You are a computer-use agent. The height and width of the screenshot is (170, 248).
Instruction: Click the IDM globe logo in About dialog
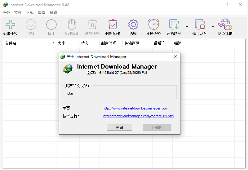click(x=68, y=69)
